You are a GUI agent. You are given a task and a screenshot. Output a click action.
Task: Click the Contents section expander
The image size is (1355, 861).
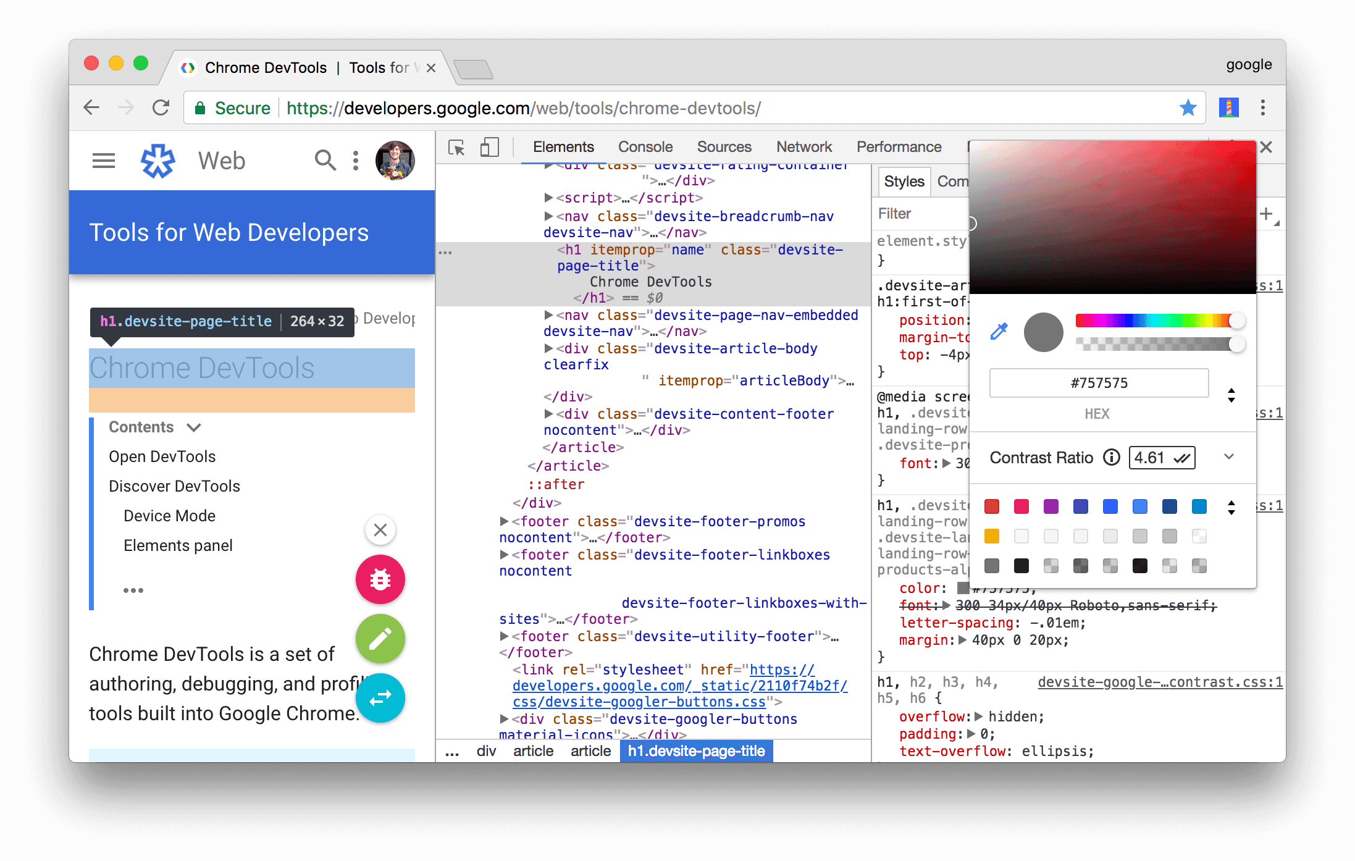(193, 427)
